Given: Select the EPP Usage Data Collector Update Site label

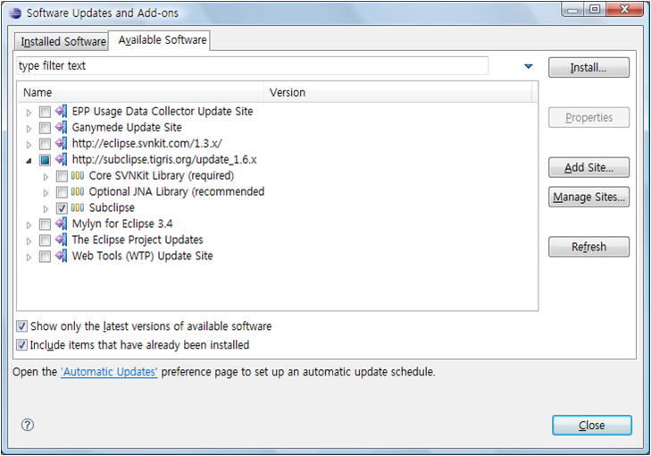Looking at the screenshot, I should pyautogui.click(x=163, y=111).
